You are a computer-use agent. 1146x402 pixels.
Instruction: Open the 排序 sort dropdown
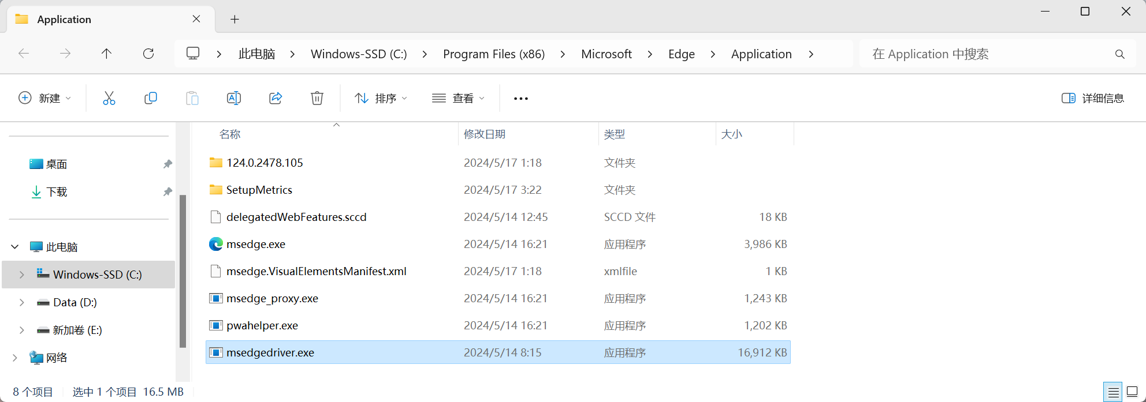click(x=381, y=99)
